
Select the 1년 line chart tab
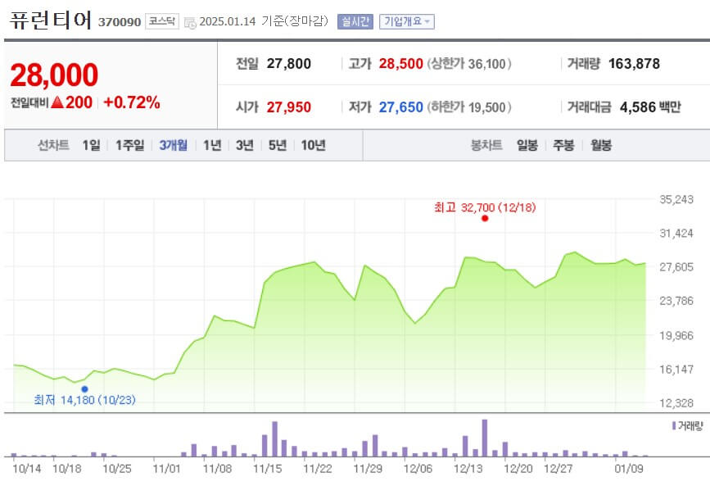pyautogui.click(x=212, y=145)
